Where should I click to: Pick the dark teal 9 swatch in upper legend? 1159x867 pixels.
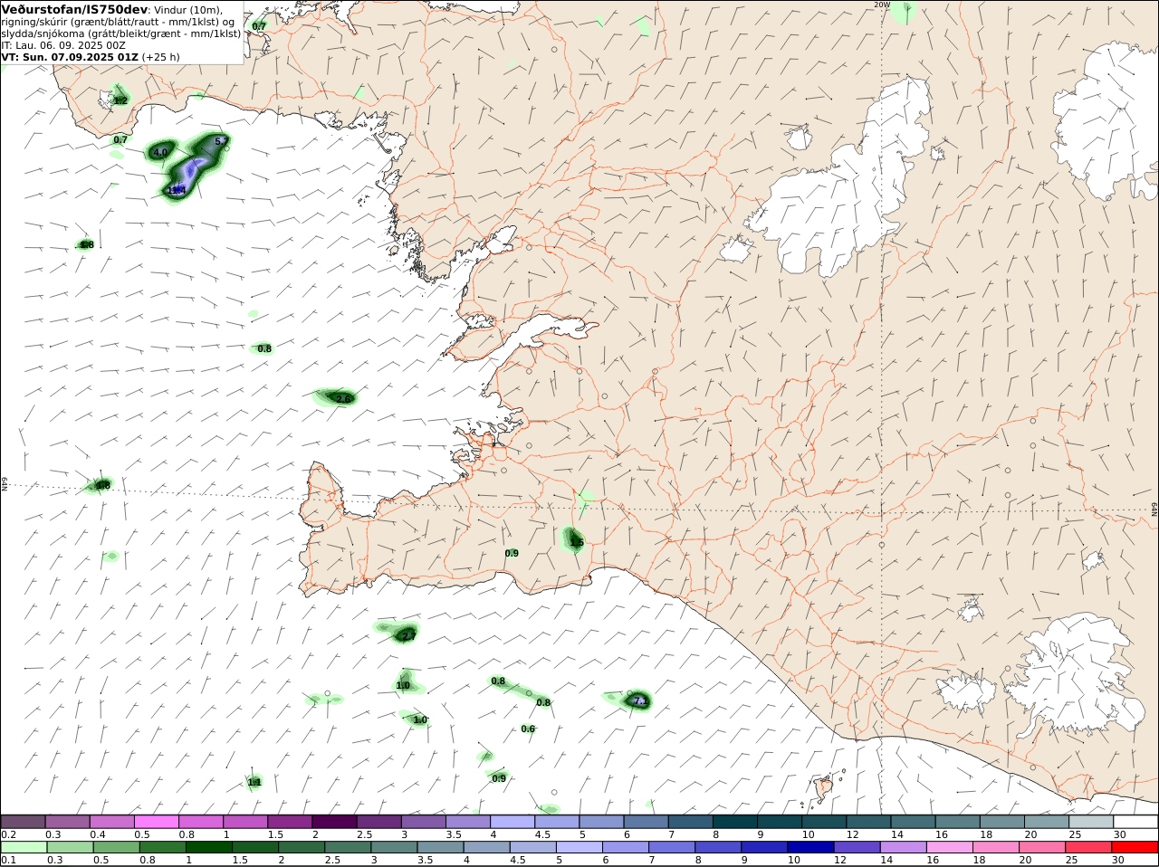pyautogui.click(x=779, y=822)
